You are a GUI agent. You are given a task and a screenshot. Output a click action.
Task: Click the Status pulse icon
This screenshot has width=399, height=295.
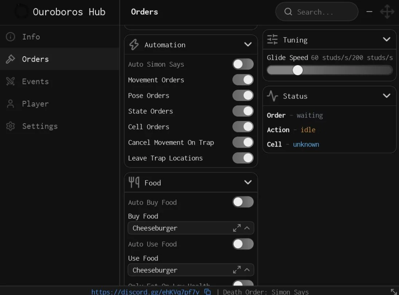point(272,96)
